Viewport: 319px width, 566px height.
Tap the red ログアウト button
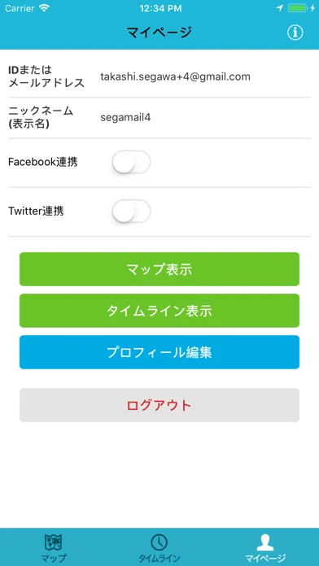point(159,405)
